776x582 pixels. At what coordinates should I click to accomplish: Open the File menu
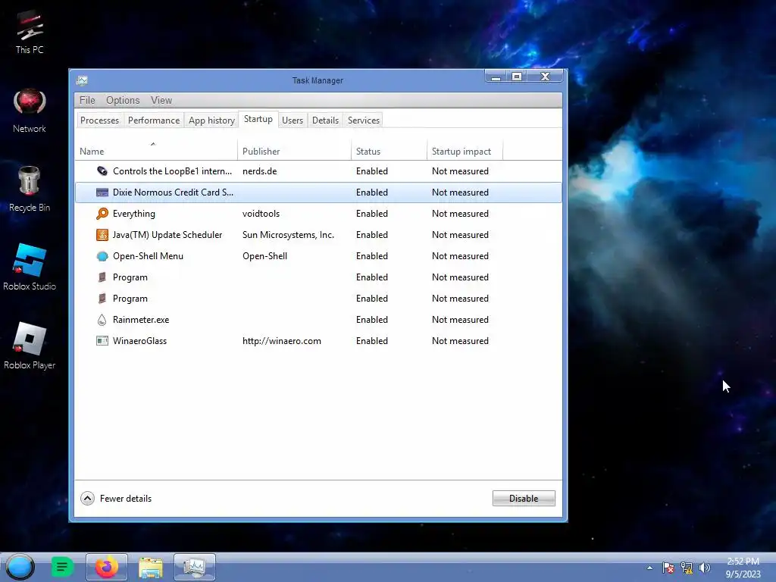pos(88,101)
